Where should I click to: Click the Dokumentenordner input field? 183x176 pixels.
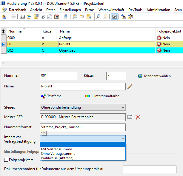(x=150, y=169)
